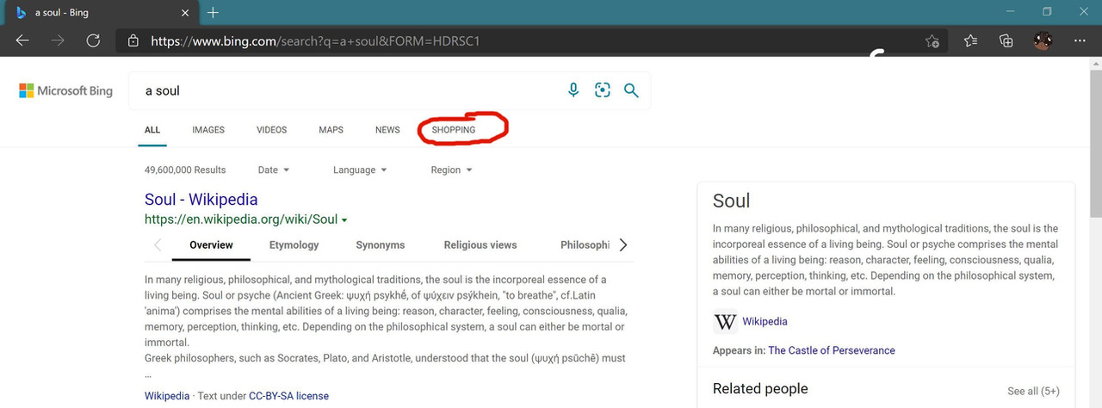Click the browser forward arrow
Image resolution: width=1102 pixels, height=408 pixels.
coord(58,40)
